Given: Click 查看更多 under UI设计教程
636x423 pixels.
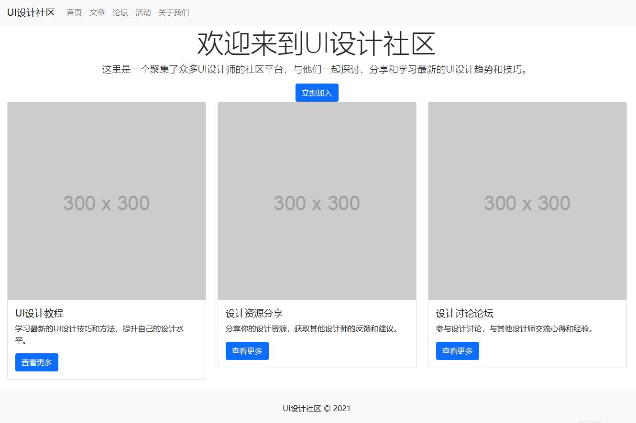Looking at the screenshot, I should coord(36,362).
